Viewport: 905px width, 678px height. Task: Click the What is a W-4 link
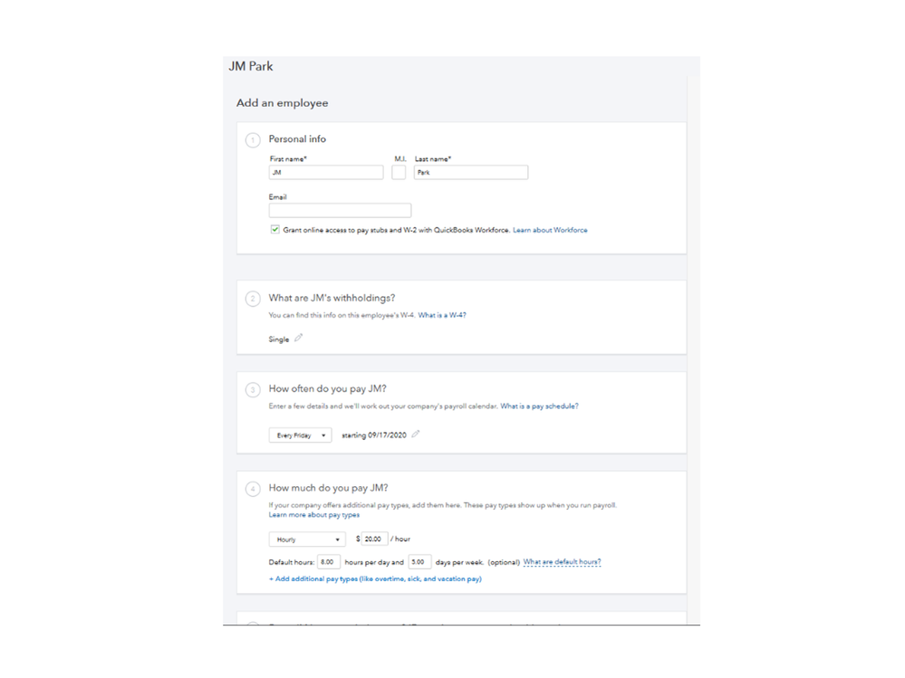point(442,316)
